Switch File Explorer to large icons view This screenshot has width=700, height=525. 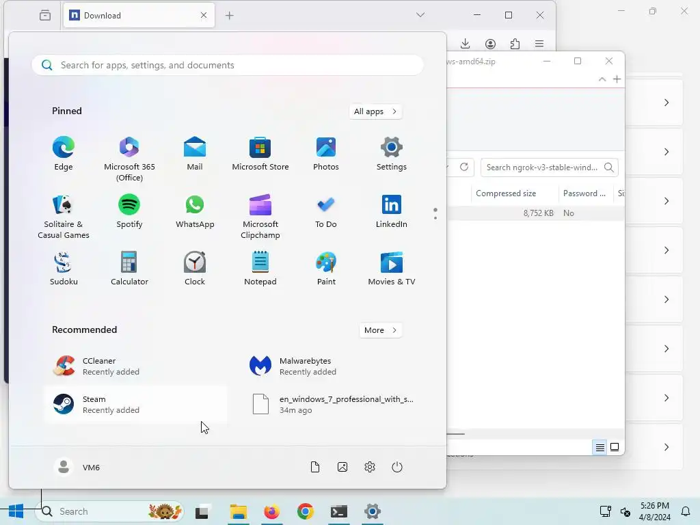615,447
